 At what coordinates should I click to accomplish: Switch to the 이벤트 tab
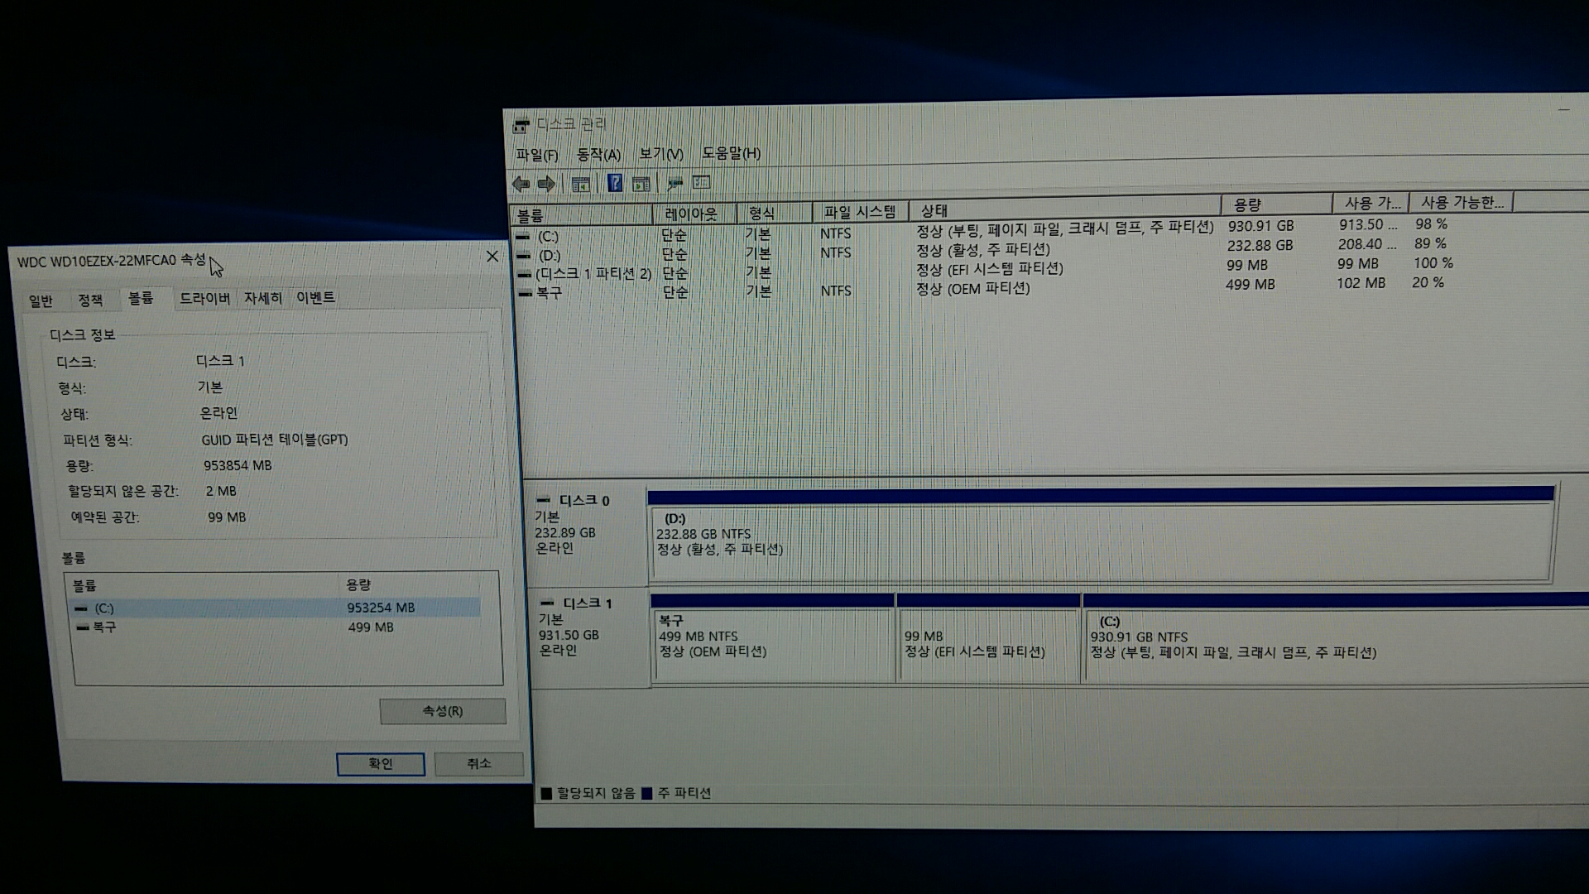tap(315, 297)
